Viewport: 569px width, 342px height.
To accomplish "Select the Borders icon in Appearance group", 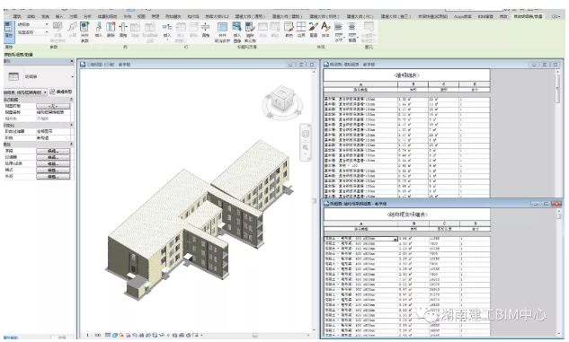I will [x=301, y=30].
